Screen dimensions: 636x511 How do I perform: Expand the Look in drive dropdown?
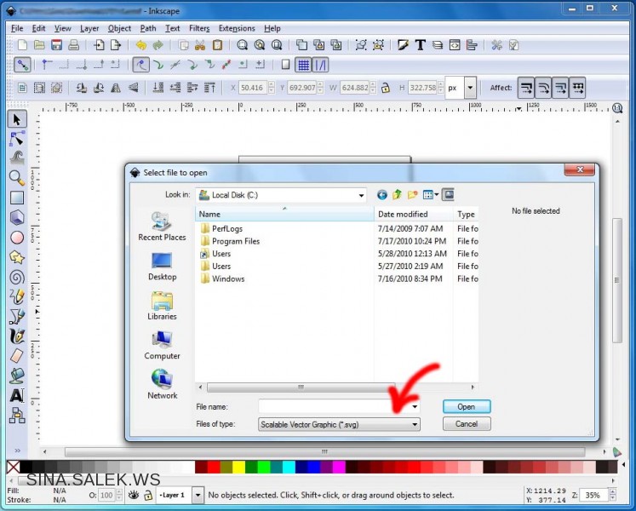[361, 196]
